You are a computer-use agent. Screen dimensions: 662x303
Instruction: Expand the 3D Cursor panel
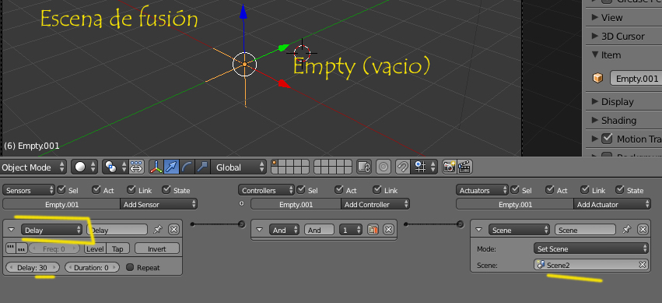595,36
